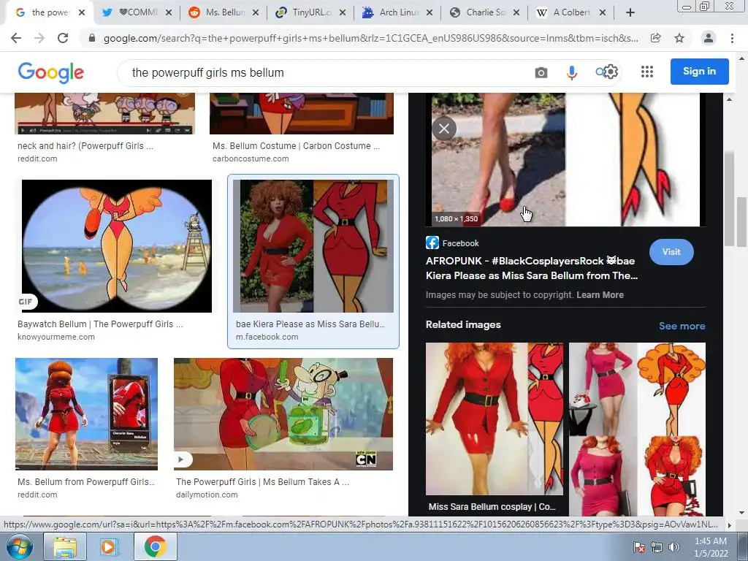
Task: Switch to the Arch Linux tab
Action: point(398,13)
